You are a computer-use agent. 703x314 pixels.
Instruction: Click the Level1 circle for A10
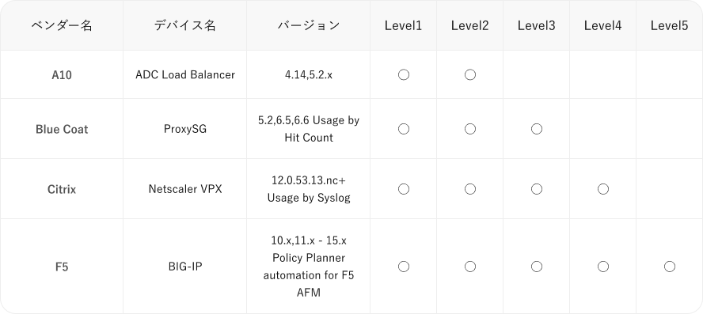point(404,75)
